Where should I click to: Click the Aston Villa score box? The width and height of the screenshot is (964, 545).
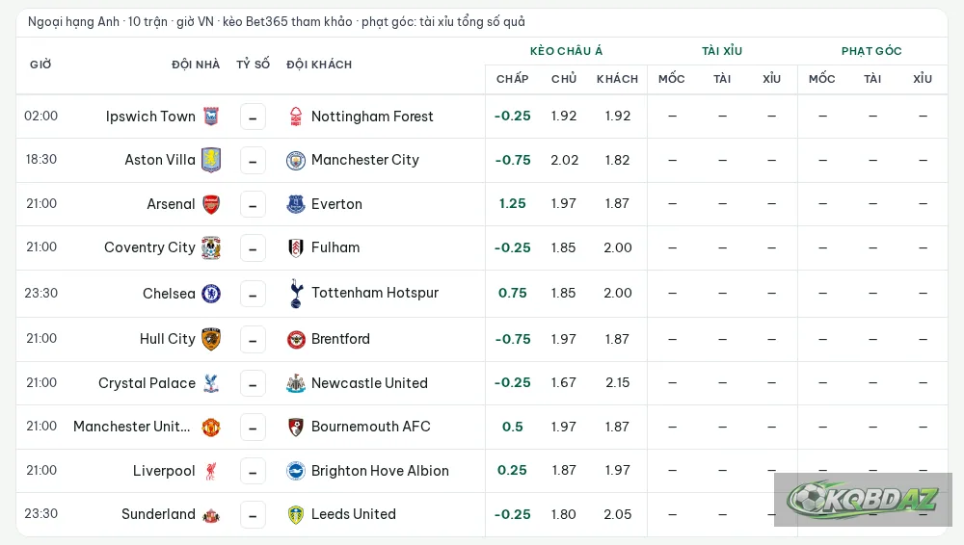point(253,161)
